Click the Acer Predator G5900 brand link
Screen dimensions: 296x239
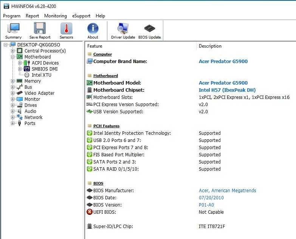[223, 62]
